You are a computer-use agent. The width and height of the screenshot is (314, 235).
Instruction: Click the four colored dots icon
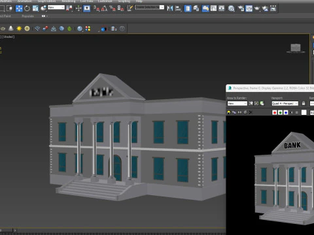point(88,29)
